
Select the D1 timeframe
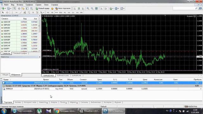pos(73,13)
